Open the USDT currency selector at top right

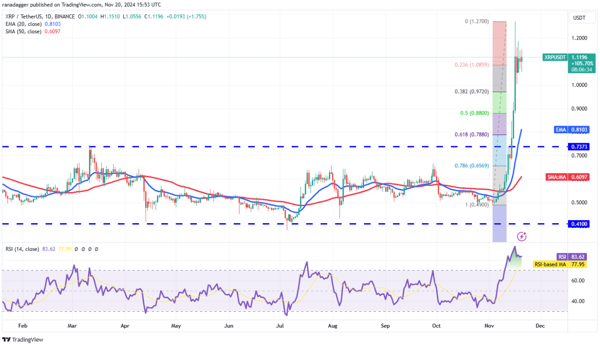582,18
